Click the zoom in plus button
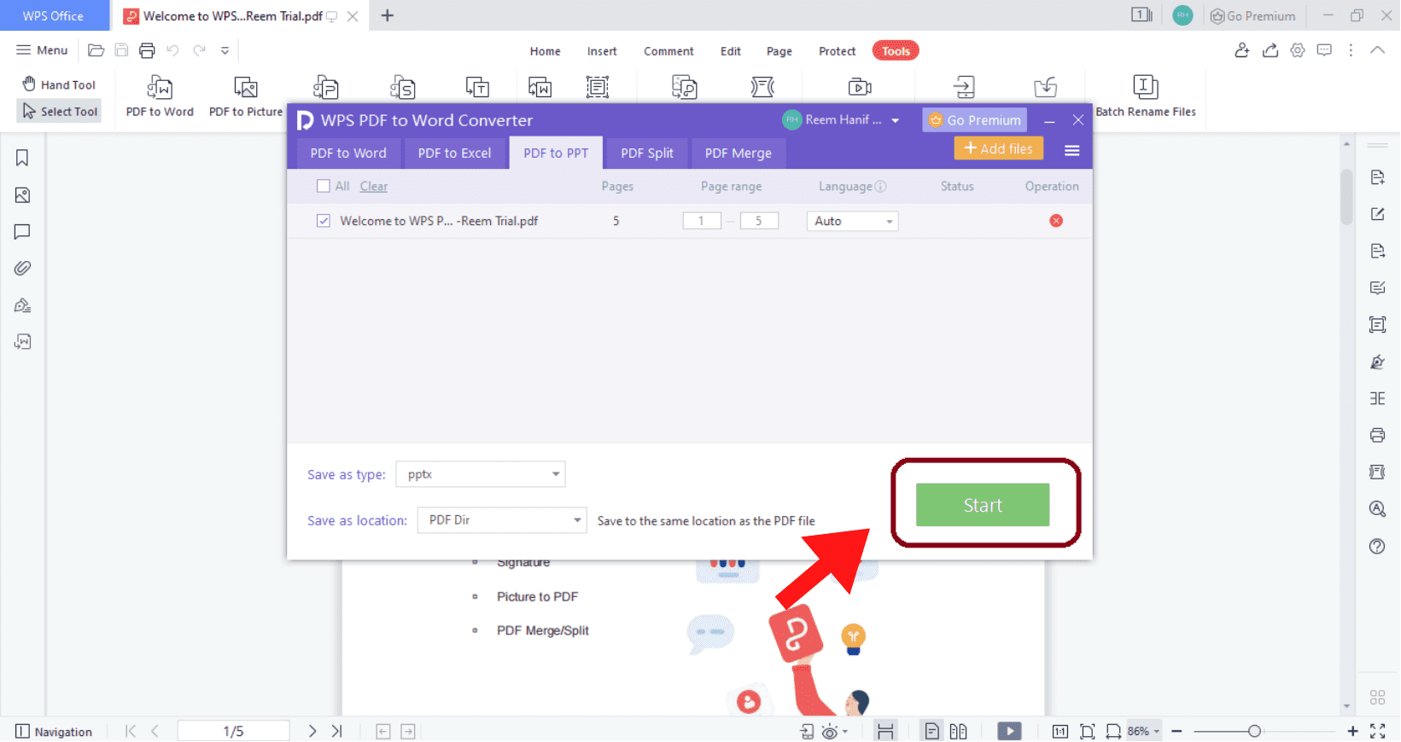1401x742 pixels. (1352, 731)
